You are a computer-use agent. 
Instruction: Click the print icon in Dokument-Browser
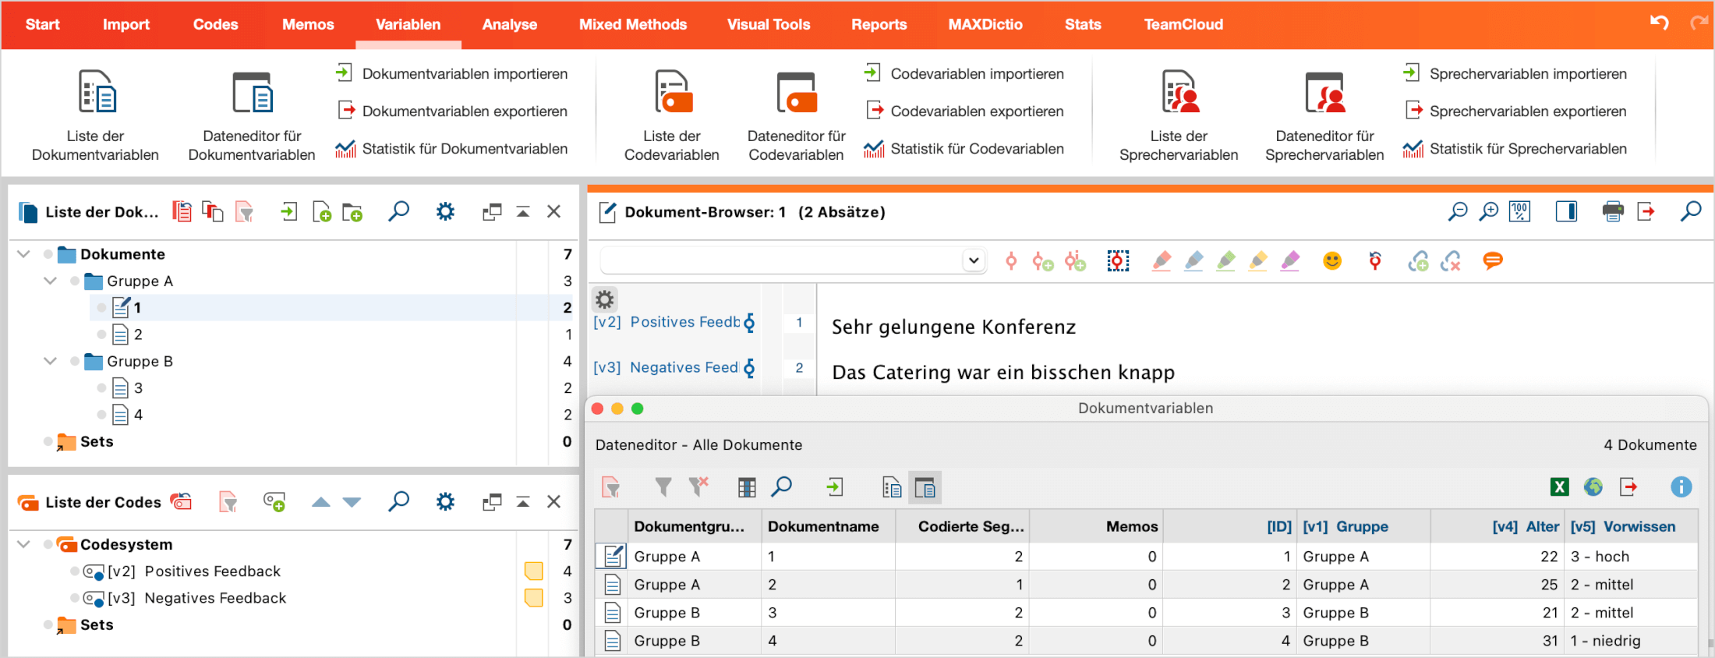click(1613, 211)
